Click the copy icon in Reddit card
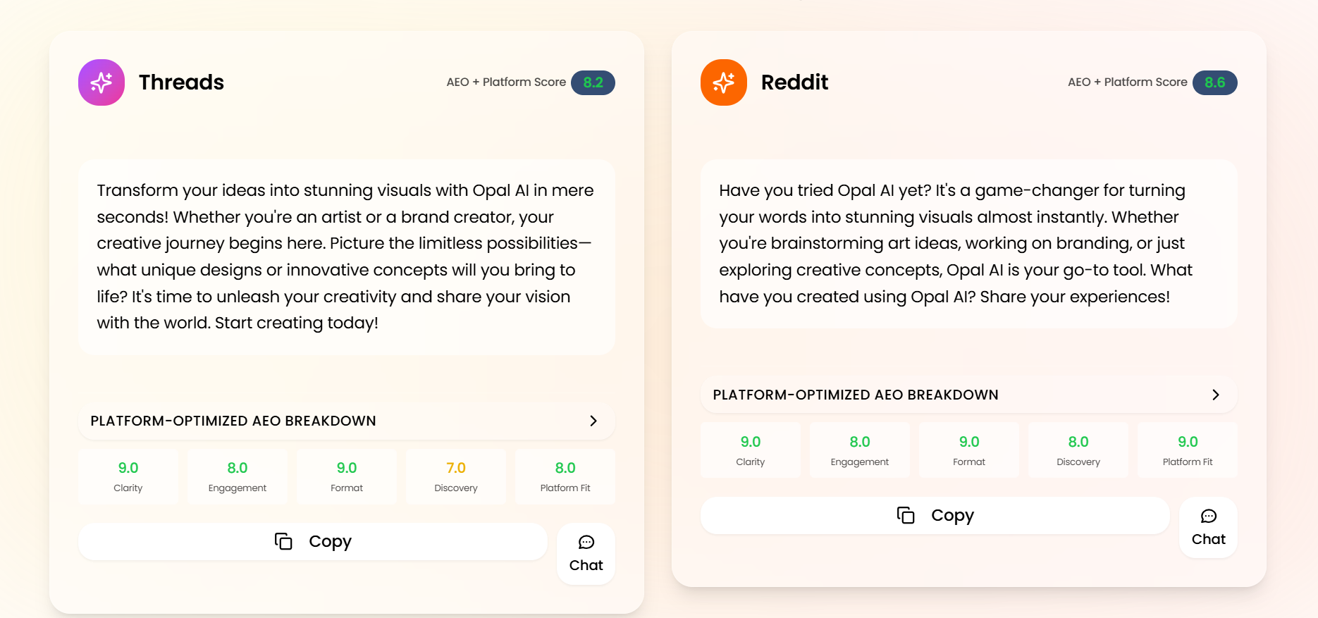The height and width of the screenshot is (618, 1318). pyautogui.click(x=906, y=515)
